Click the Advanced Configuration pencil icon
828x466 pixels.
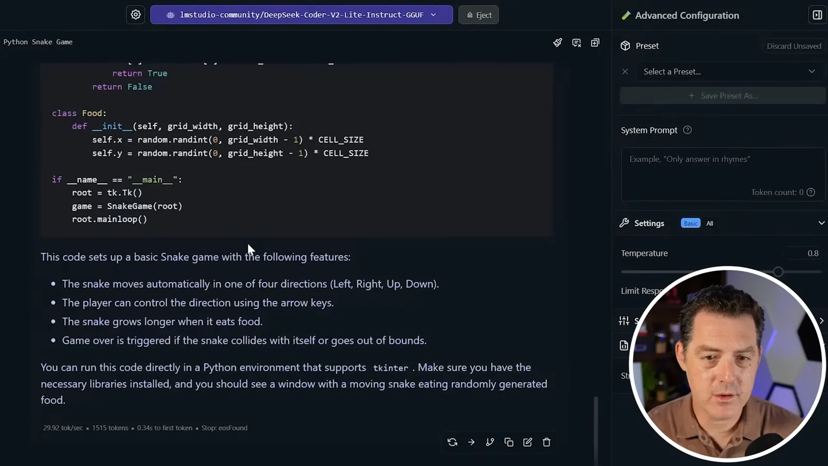tap(626, 16)
